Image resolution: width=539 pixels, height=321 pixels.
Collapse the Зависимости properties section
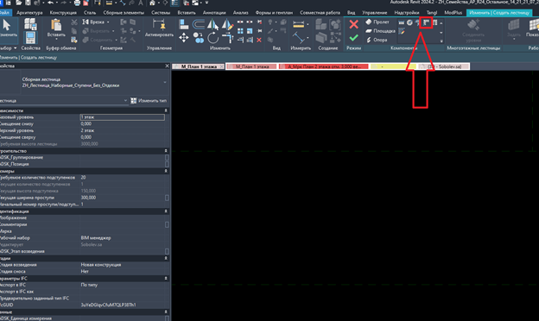tap(166, 110)
